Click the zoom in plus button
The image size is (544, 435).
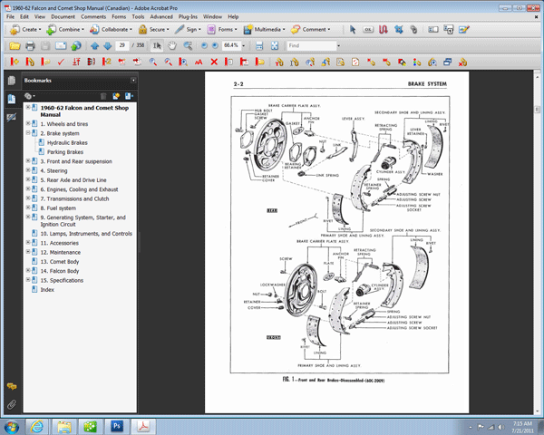click(216, 45)
